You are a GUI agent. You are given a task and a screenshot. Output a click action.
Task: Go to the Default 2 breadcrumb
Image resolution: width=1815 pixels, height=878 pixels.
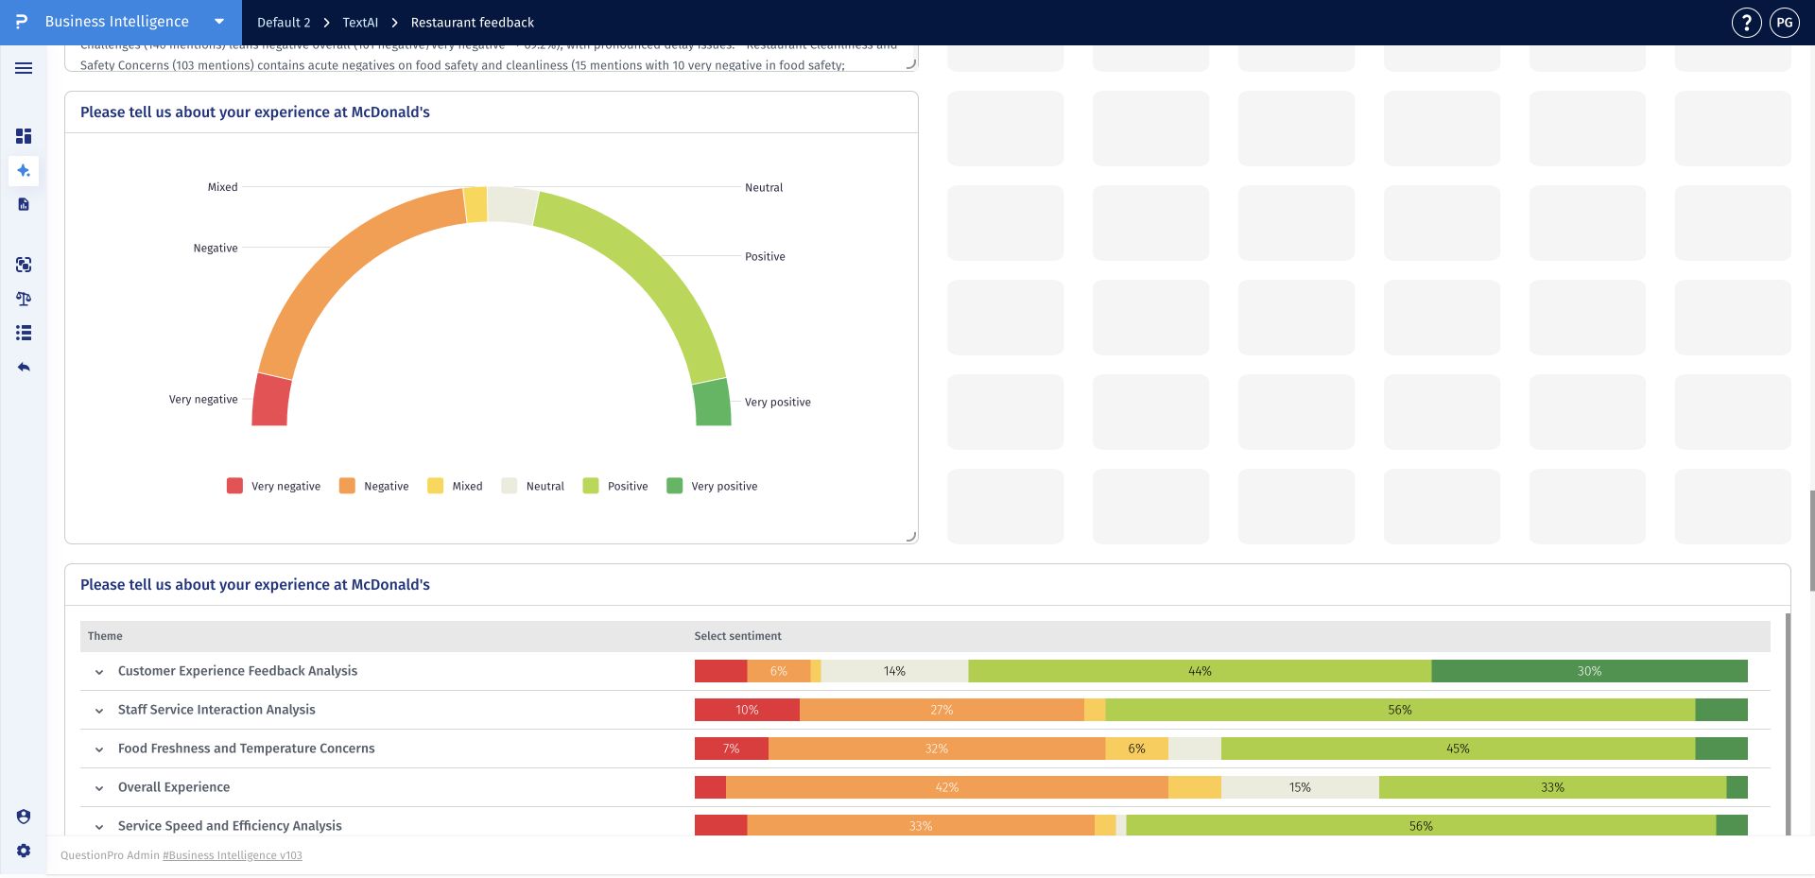point(284,23)
